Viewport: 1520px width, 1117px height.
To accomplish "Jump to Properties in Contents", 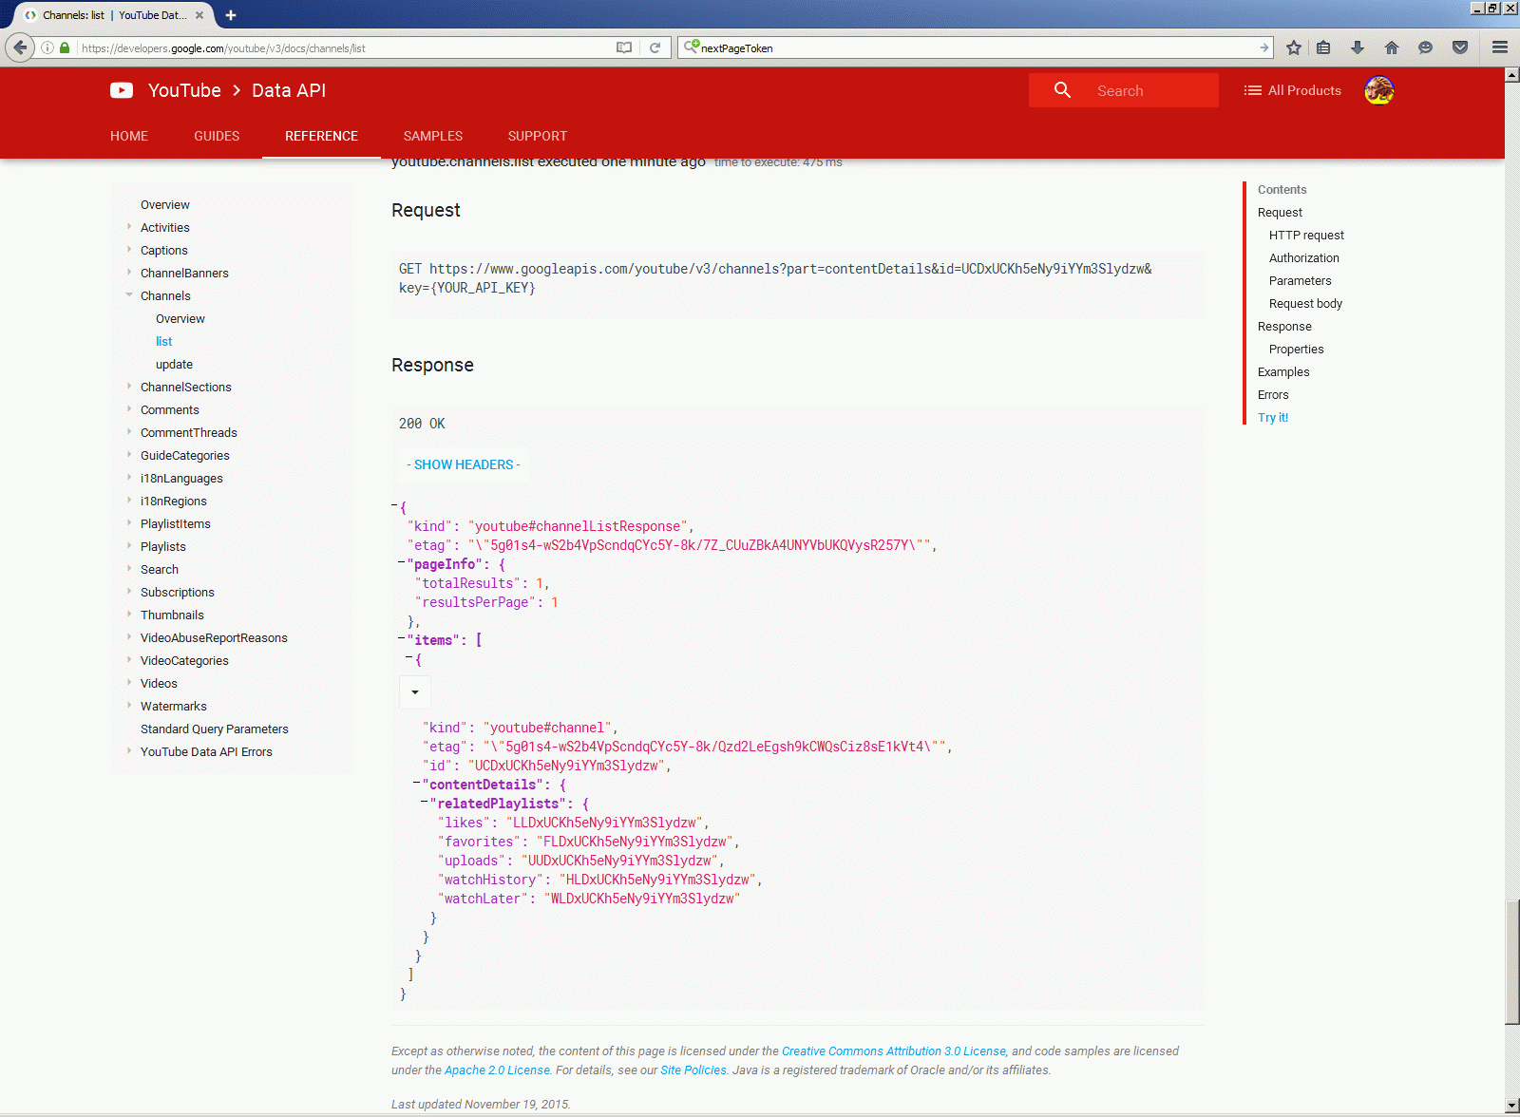I will [x=1297, y=350].
